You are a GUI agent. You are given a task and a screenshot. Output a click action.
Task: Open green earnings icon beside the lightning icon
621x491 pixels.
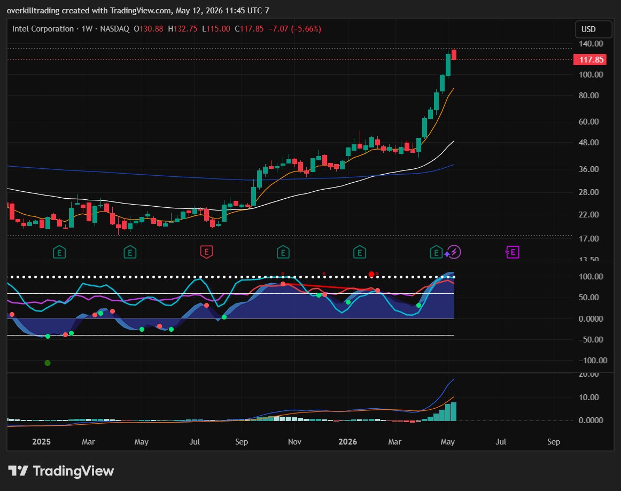click(x=436, y=252)
